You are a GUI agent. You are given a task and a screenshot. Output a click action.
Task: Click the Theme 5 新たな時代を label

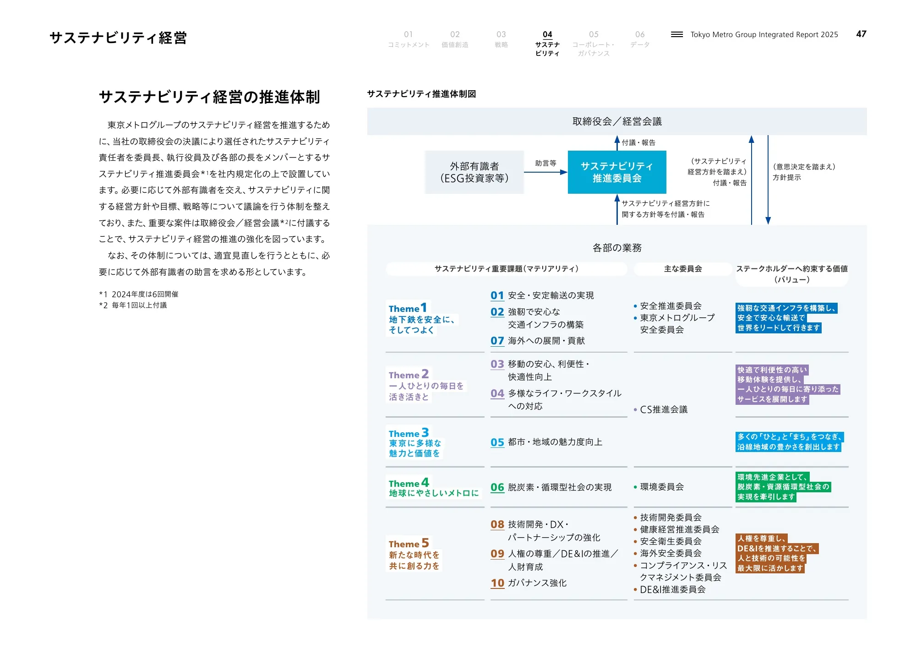(x=414, y=554)
